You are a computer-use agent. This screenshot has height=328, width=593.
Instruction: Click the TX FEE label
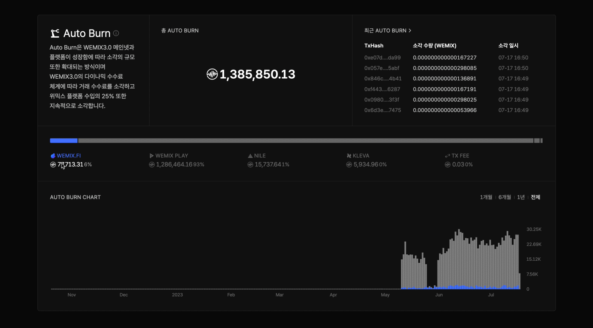pos(460,156)
